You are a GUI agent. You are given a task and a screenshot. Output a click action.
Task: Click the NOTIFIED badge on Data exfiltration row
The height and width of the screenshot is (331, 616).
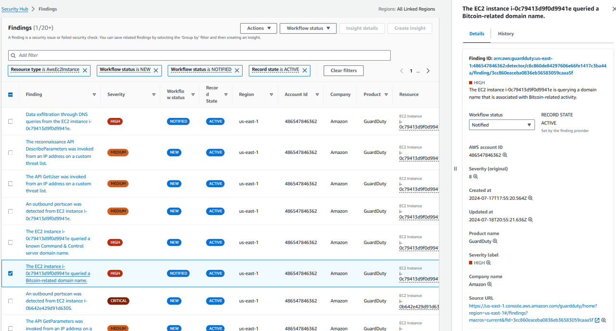(178, 122)
